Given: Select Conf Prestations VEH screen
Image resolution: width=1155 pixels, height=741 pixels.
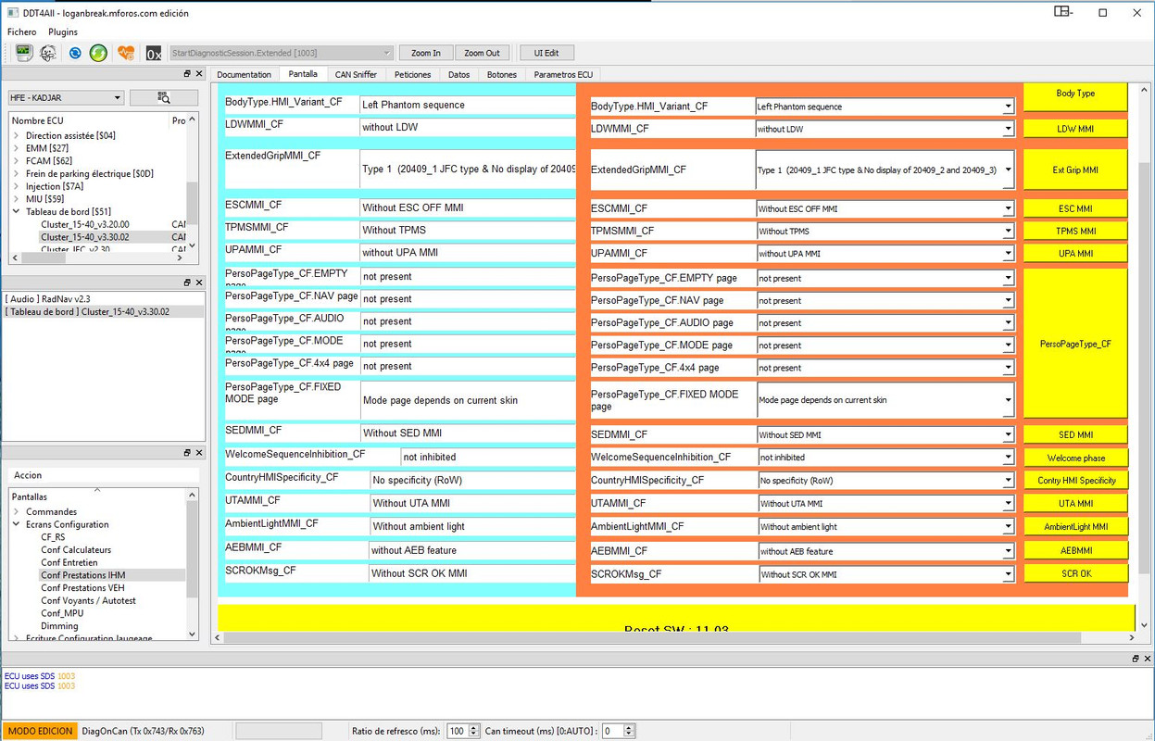Looking at the screenshot, I should pyautogui.click(x=82, y=588).
